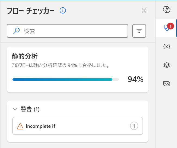
Task: Close the フロー チェッカー panel
Action: 144,11
